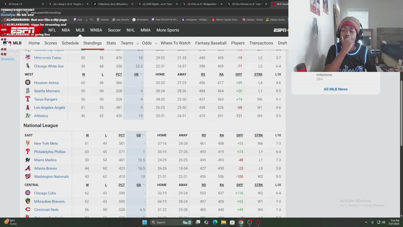Open the MLB Scores tab
The width and height of the screenshot is (403, 227).
(51, 43)
